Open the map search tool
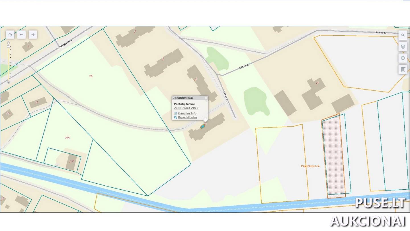410x231 pixels. tap(403, 35)
